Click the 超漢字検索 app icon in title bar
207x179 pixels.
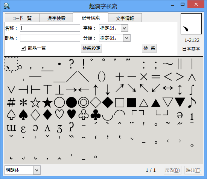click(7, 6)
